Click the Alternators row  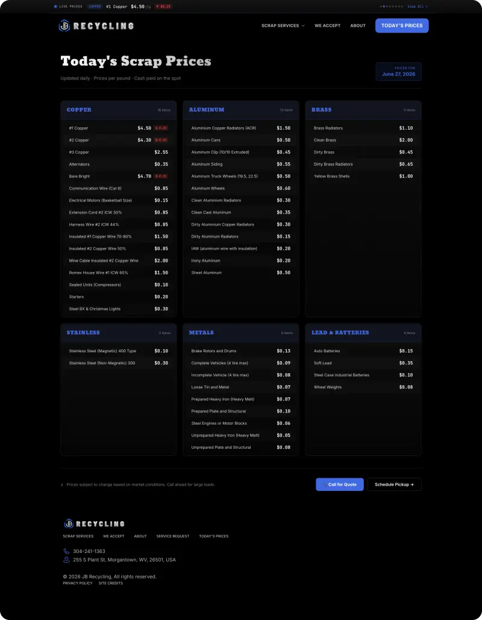[x=119, y=164]
